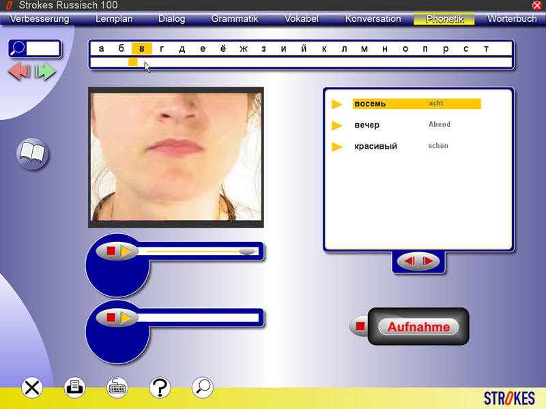Select the word красивый

375,146
